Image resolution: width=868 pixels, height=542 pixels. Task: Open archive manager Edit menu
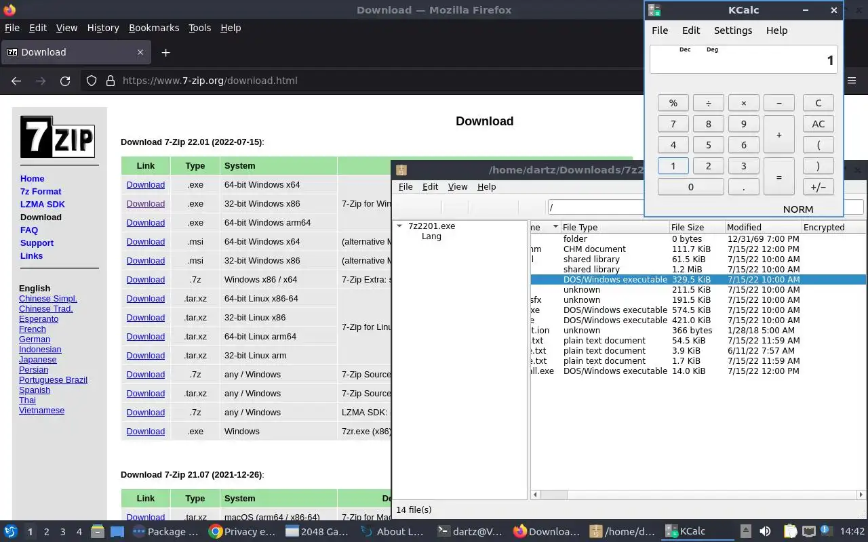430,187
